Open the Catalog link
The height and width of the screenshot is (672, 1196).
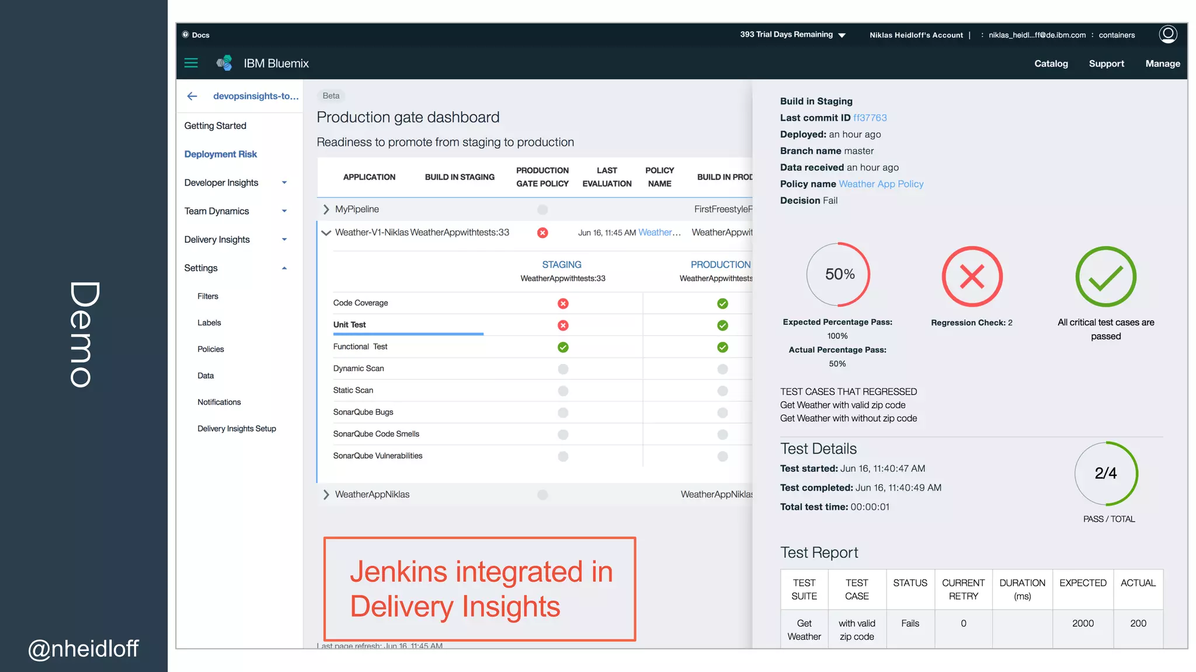1051,64
